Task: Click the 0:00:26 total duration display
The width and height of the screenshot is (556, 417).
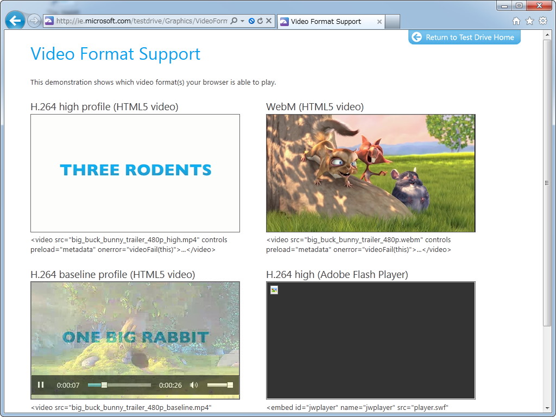Action: point(170,385)
